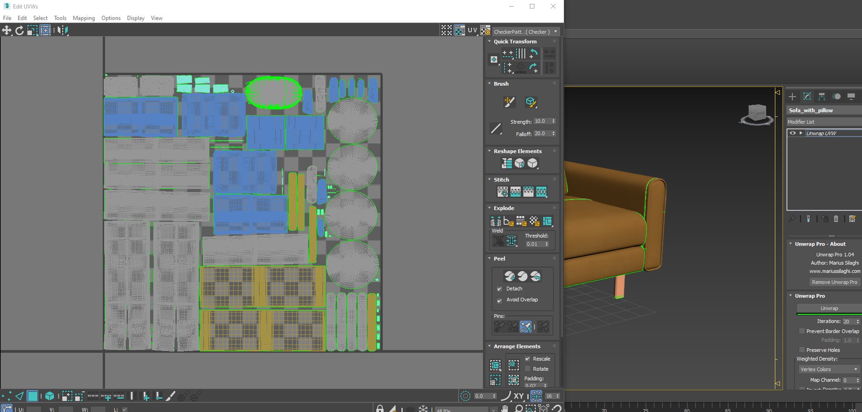Open the Vertex Colors dropdown
Screen dimensions: 862x412
coord(829,369)
